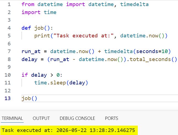Click 'total_seconds()' on line 8
Viewport: 178px width, 135px height.
point(153,59)
